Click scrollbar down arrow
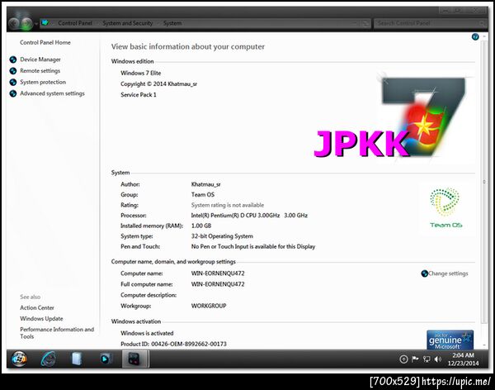Image resolution: width=495 pixels, height=390 pixels. pyautogui.click(x=484, y=345)
